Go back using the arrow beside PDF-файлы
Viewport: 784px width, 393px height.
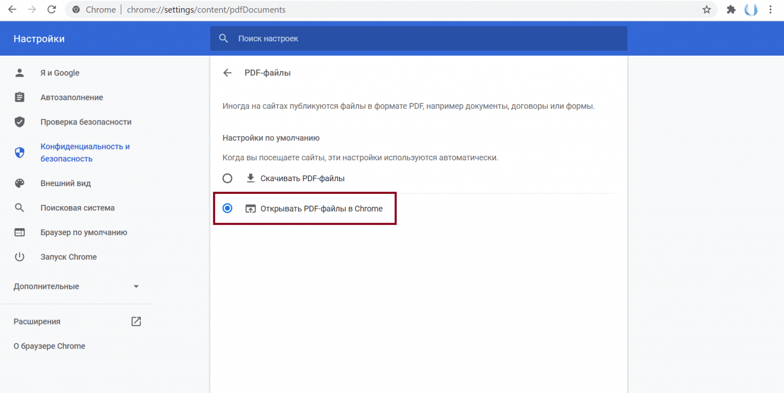[228, 73]
